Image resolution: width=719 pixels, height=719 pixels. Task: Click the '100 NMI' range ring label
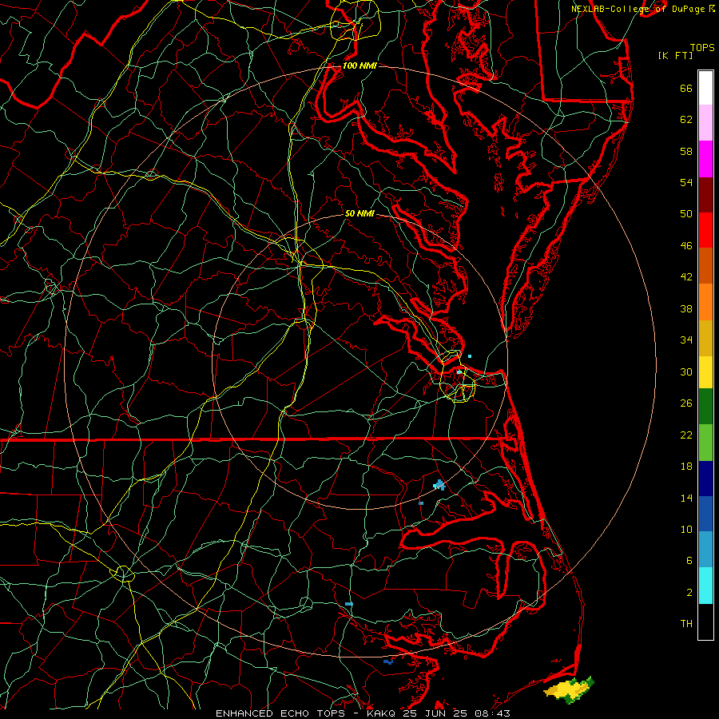359,66
